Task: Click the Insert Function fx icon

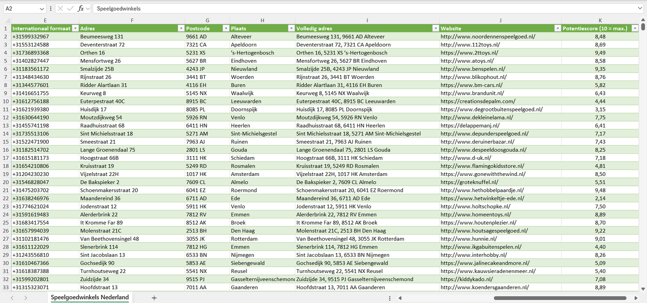Action: (81, 9)
